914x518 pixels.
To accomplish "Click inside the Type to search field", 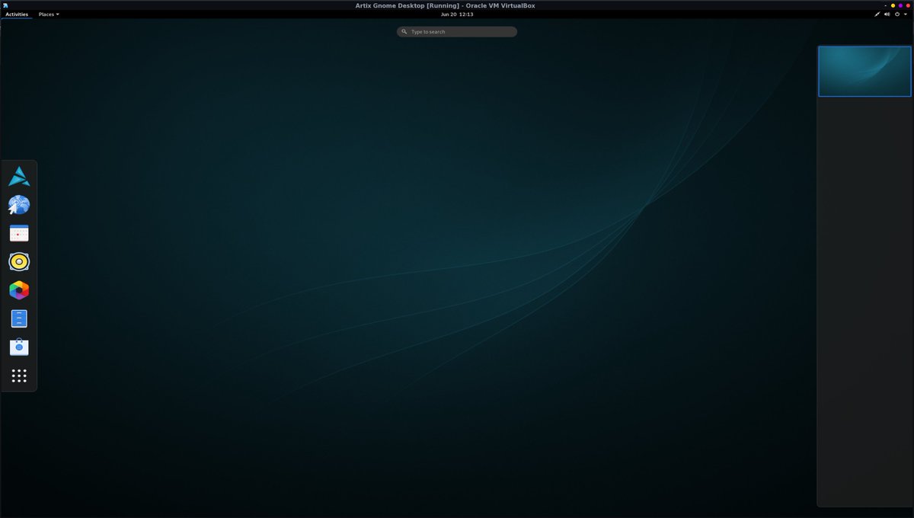I will [456, 31].
